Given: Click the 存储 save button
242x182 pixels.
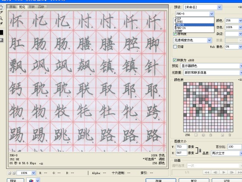Looking at the screenshot, I should [161, 180].
